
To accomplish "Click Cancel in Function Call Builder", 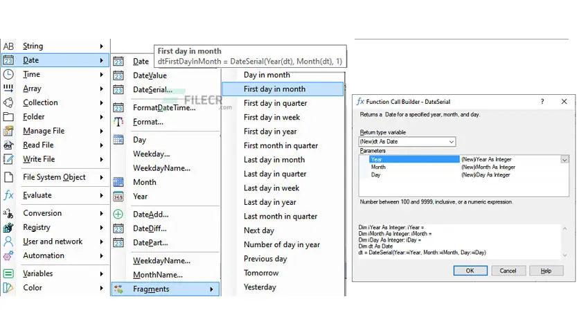I will point(508,271).
